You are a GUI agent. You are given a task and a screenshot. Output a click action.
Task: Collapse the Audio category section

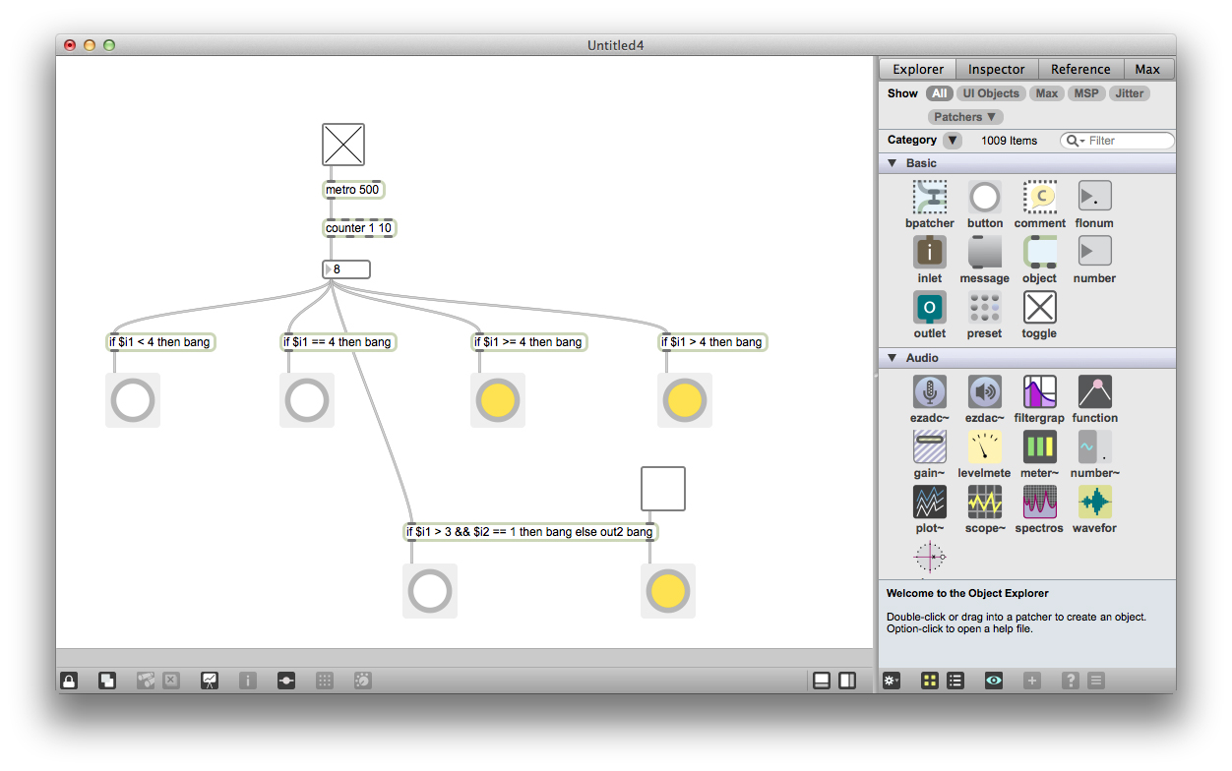(x=893, y=358)
